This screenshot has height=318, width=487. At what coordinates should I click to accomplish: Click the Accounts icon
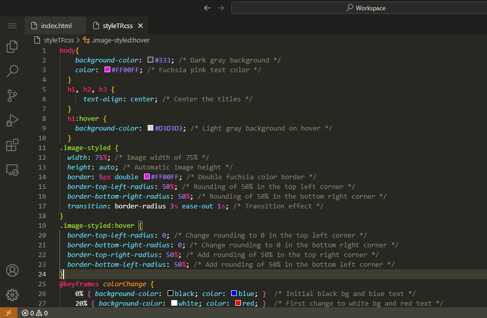click(x=12, y=270)
